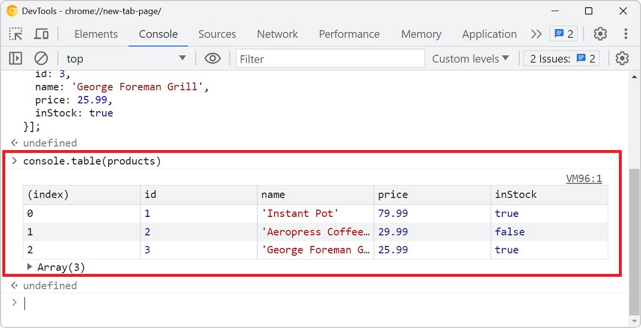The image size is (641, 328).
Task: Open the DevTools three-dot menu
Action: click(x=626, y=34)
